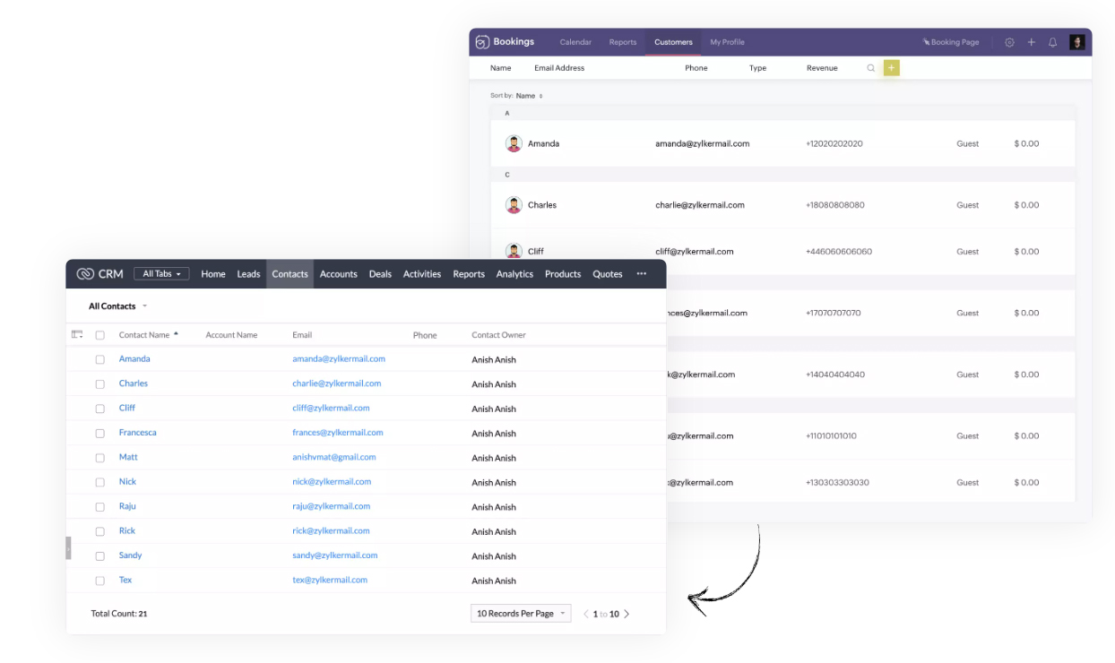The image size is (1115, 663).
Task: Open the 10 Records Per Page dropdown
Action: coord(520,613)
